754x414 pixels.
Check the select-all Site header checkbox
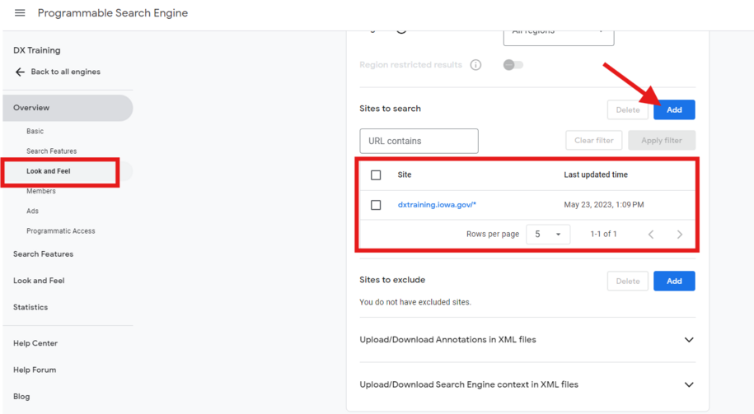point(376,174)
